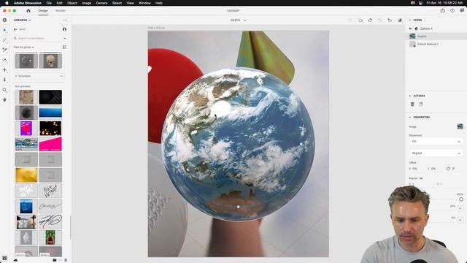Open the File menu
The width and height of the screenshot is (467, 263).
[49, 3]
